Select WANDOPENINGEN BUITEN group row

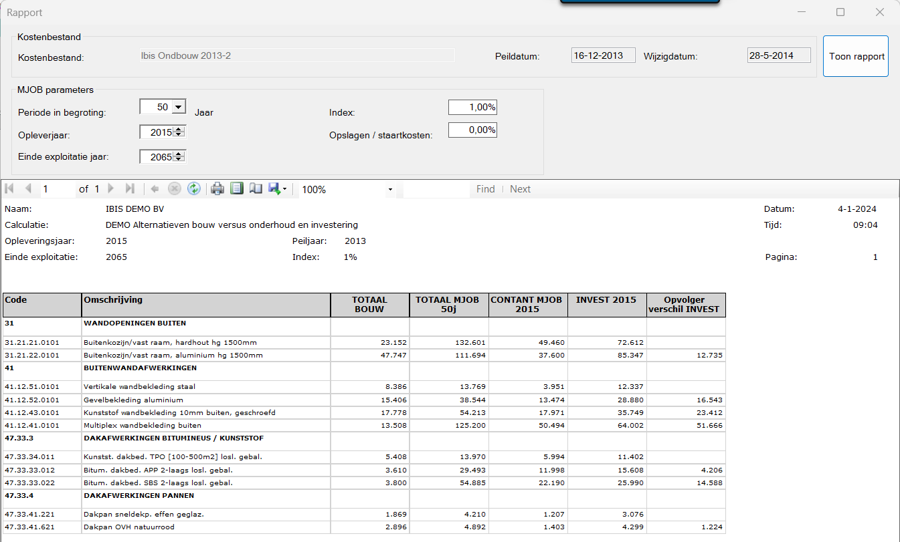(x=364, y=326)
